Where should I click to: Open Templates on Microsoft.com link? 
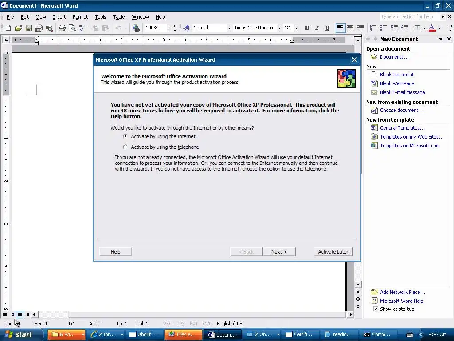(410, 146)
